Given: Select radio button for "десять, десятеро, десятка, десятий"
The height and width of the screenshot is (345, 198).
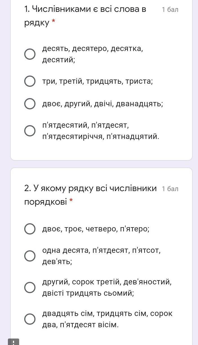Looking at the screenshot, I should (30, 54).
